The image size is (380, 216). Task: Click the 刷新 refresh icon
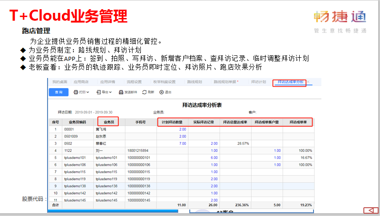pyautogui.click(x=145, y=92)
